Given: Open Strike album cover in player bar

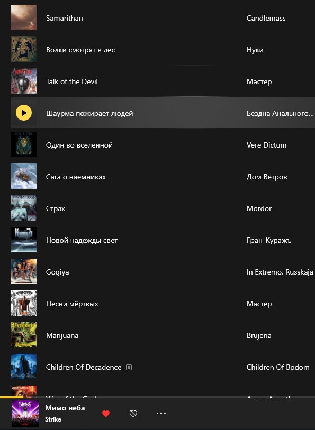Looking at the screenshot, I should [25, 414].
